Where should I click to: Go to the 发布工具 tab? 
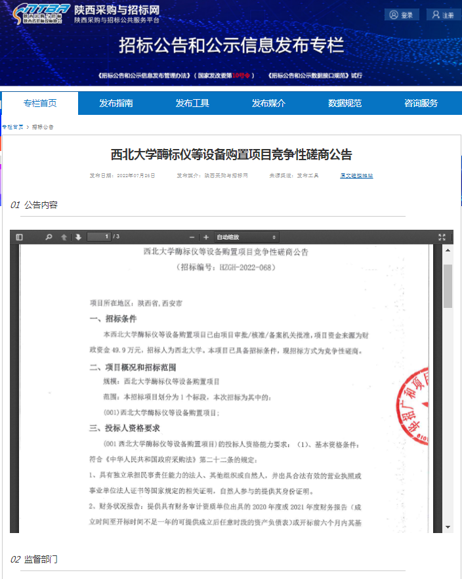(192, 103)
